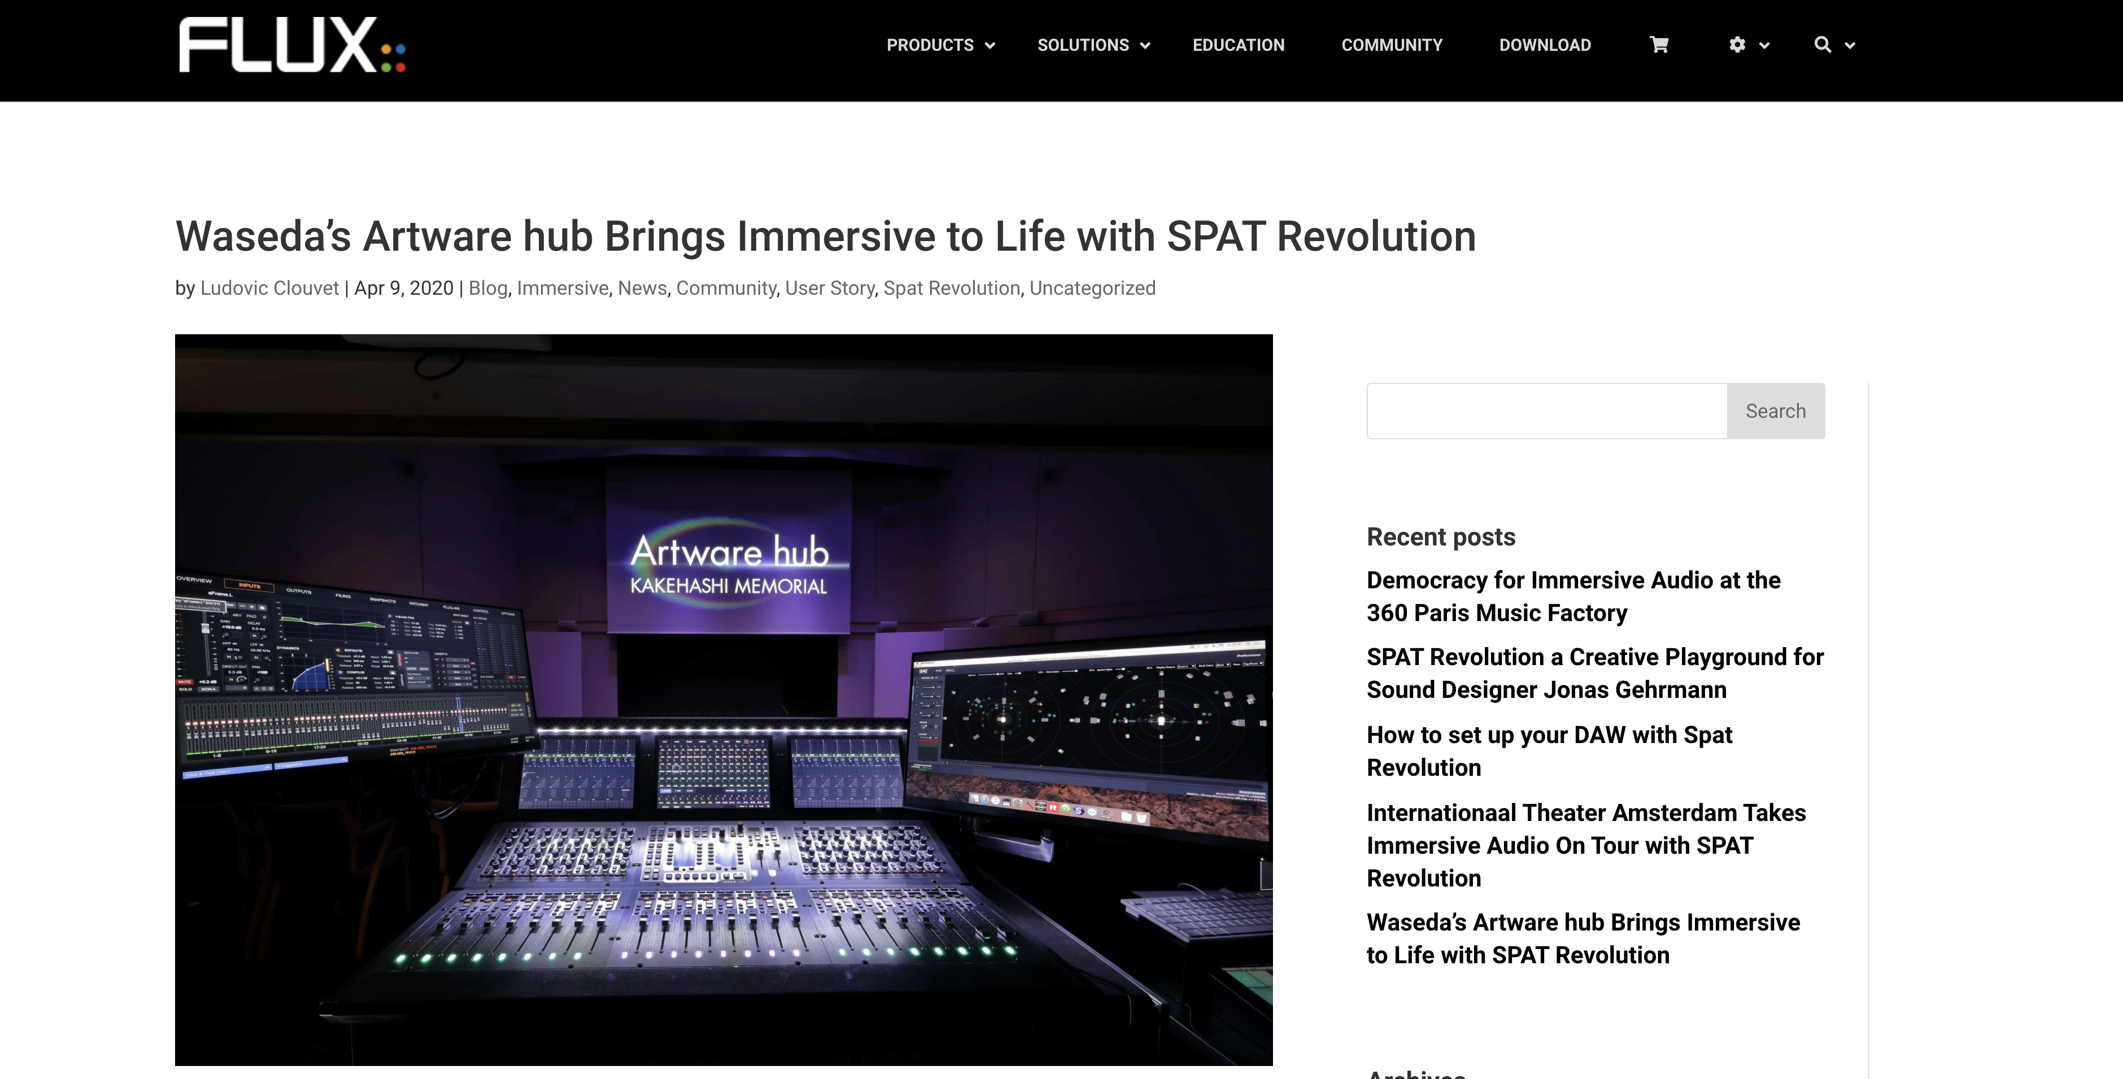This screenshot has width=2123, height=1079.
Task: Expand the chevron next to search magnifier
Action: click(x=1850, y=46)
